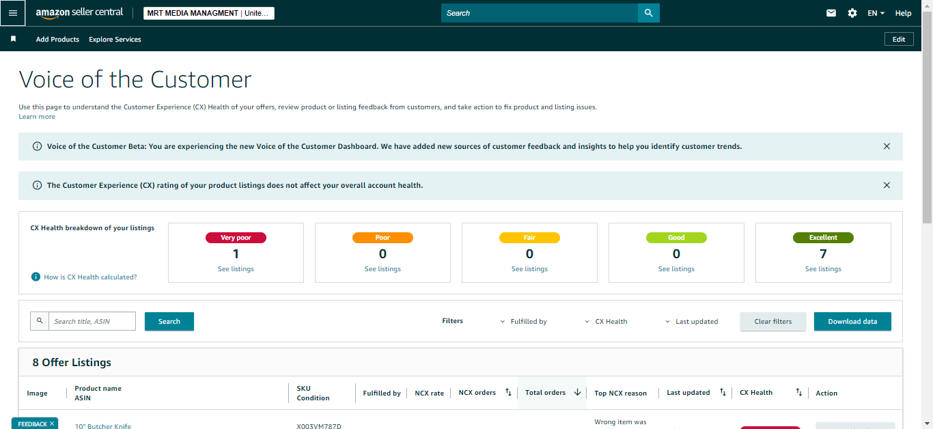Sort by NCX orders column arrows
933x429 pixels.
coord(508,392)
